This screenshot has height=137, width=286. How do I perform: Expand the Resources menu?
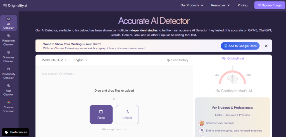[220, 5]
